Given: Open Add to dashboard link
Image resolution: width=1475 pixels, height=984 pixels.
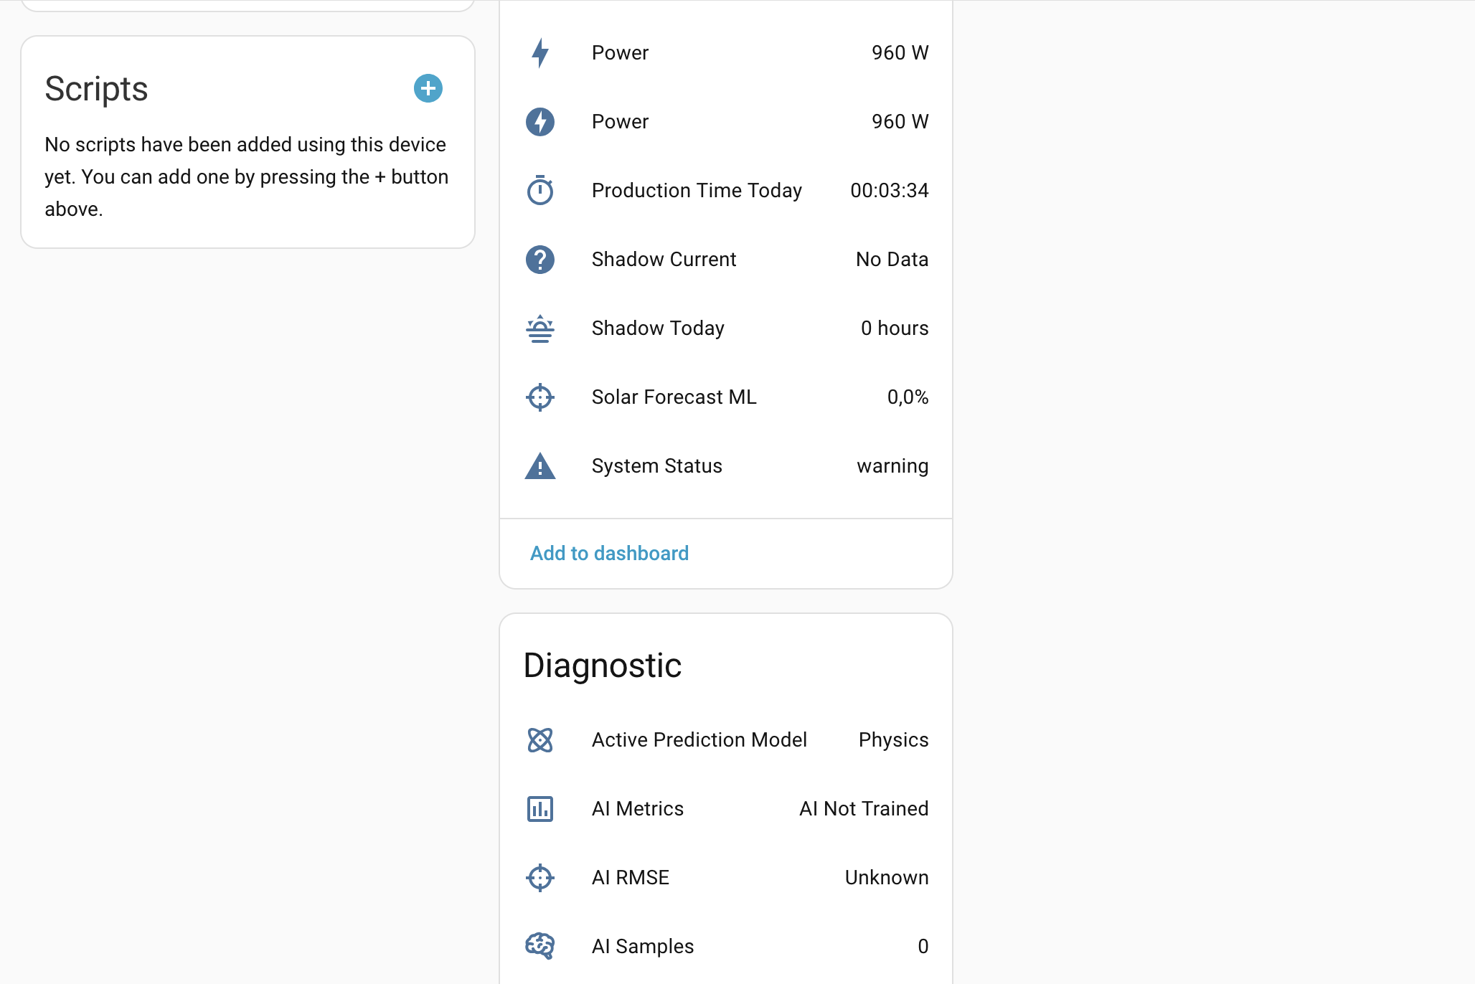Looking at the screenshot, I should pyautogui.click(x=609, y=554).
